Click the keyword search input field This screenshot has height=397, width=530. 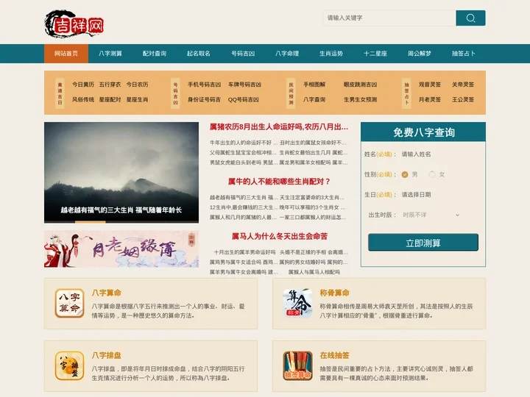click(389, 18)
